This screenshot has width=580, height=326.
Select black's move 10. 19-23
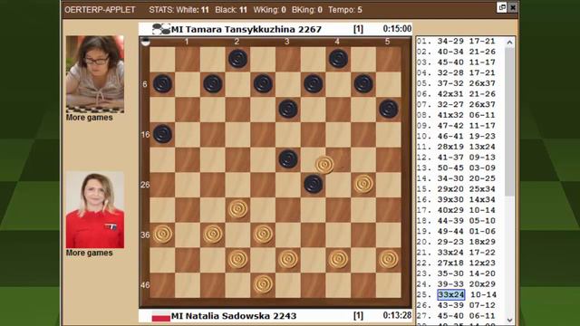pos(482,136)
